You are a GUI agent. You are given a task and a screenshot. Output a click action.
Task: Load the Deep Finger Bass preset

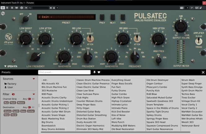click(x=86, y=104)
